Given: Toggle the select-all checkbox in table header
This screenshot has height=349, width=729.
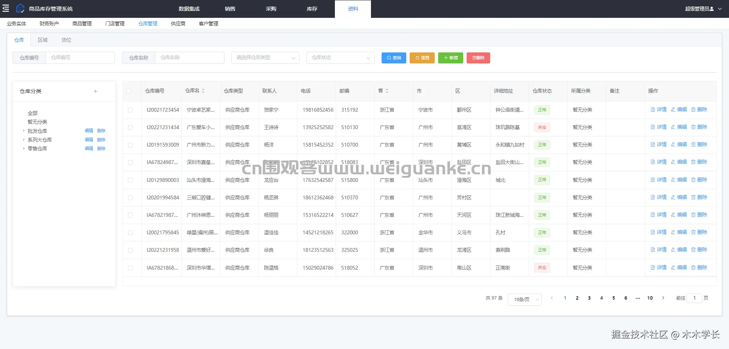Looking at the screenshot, I should 129,91.
